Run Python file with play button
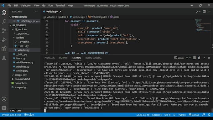213x120 pixels. 197,12
